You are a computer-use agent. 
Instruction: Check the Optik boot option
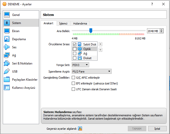pyautogui.click(x=75, y=49)
